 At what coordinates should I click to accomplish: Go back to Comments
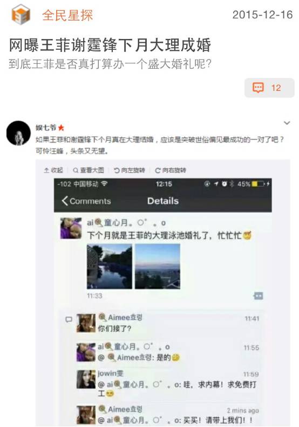coord(86,201)
